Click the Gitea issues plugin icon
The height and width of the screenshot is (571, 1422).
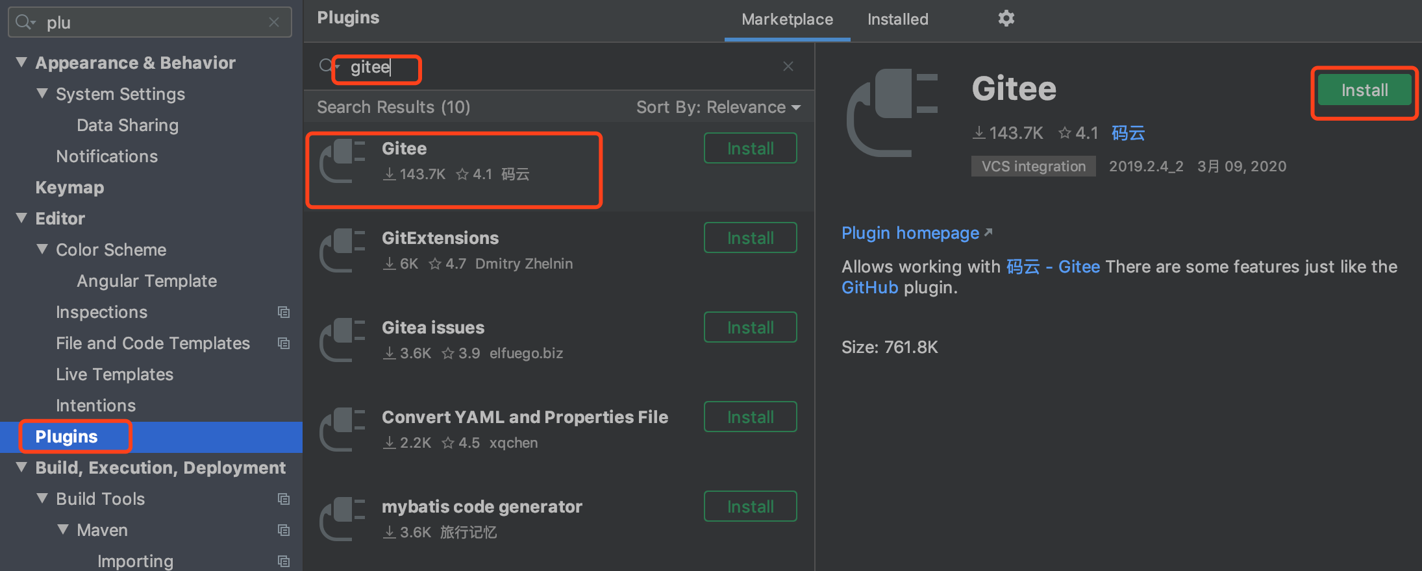click(342, 340)
